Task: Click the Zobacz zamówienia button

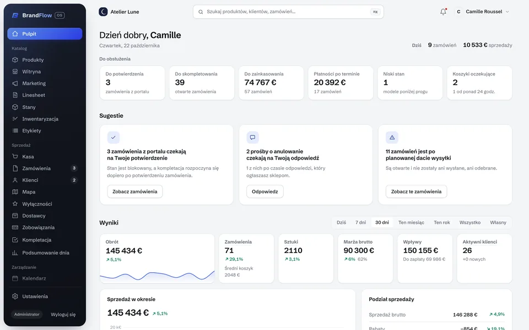Action: [x=135, y=191]
